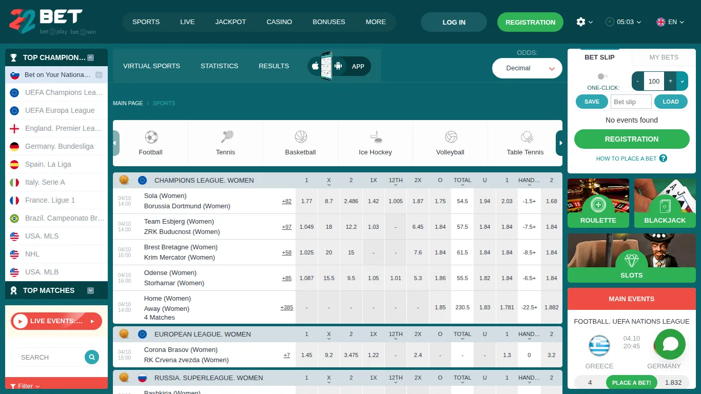This screenshot has height=394, width=701.
Task: Switch to the My Bets tab
Action: click(664, 57)
